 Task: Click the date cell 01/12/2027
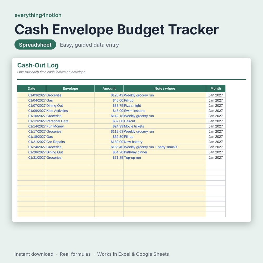pos(32,121)
